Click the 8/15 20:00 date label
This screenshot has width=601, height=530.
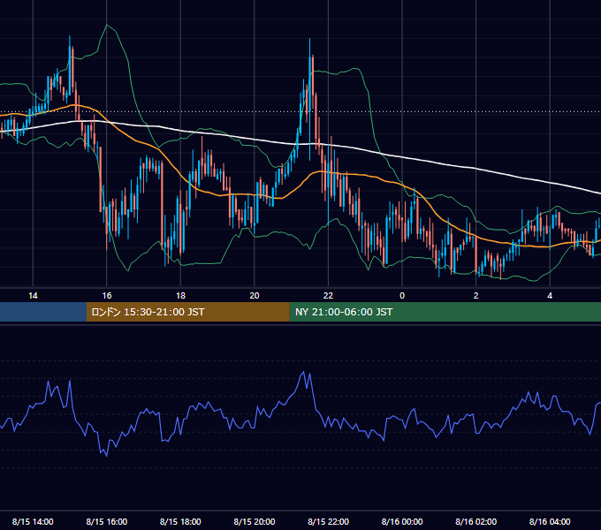[x=255, y=521]
